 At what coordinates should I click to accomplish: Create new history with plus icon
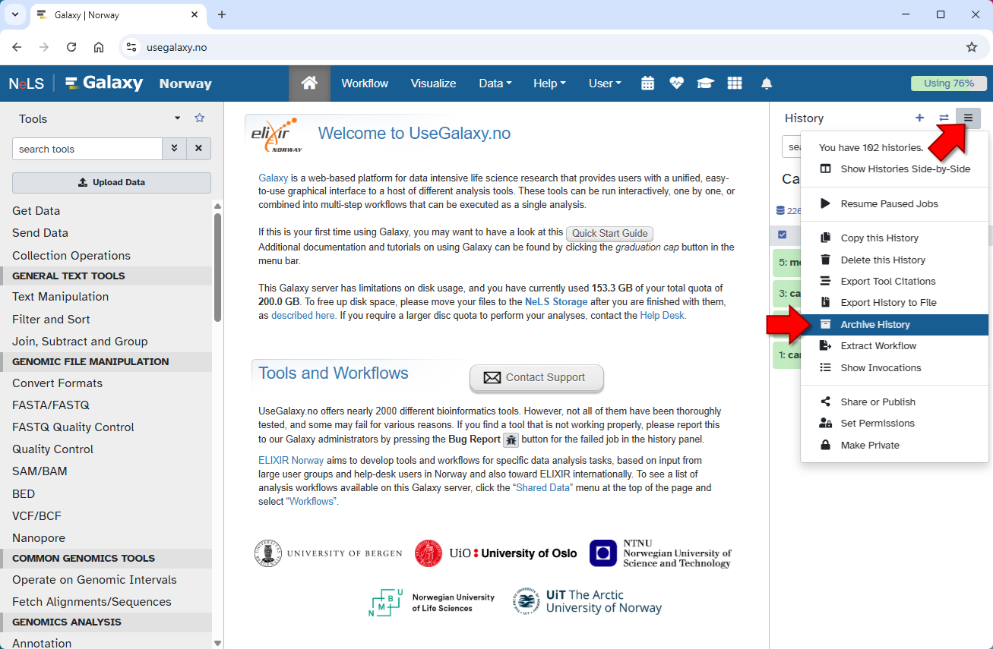pyautogui.click(x=919, y=118)
